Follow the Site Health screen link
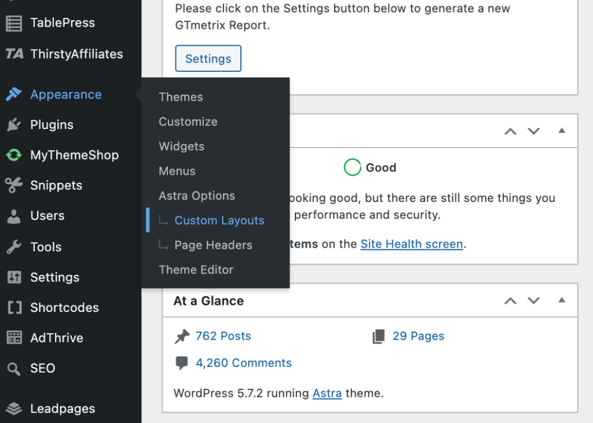The height and width of the screenshot is (423, 593). (412, 244)
